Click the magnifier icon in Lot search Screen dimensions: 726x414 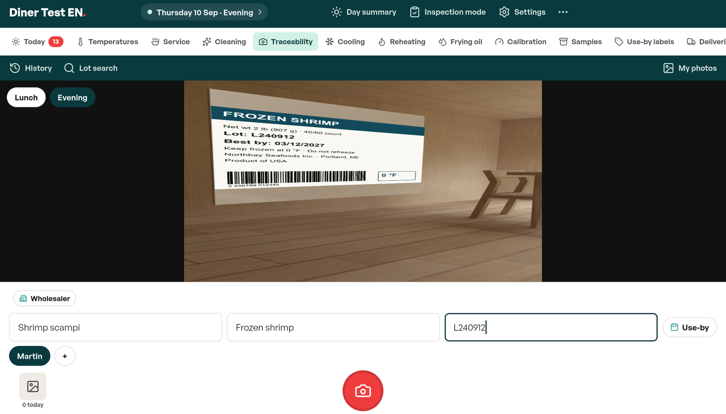[69, 68]
